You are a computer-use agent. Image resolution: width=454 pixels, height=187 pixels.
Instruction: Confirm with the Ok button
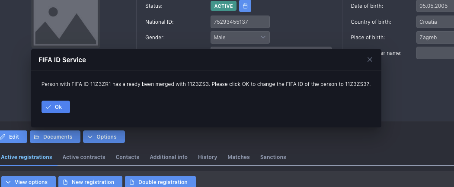[56, 107]
